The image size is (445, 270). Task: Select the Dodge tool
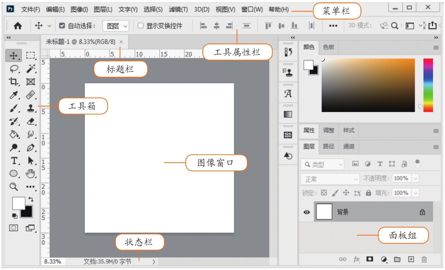(14, 147)
